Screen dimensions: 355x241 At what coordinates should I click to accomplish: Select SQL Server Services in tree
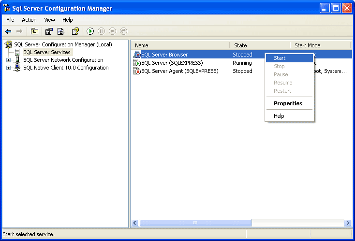(47, 52)
